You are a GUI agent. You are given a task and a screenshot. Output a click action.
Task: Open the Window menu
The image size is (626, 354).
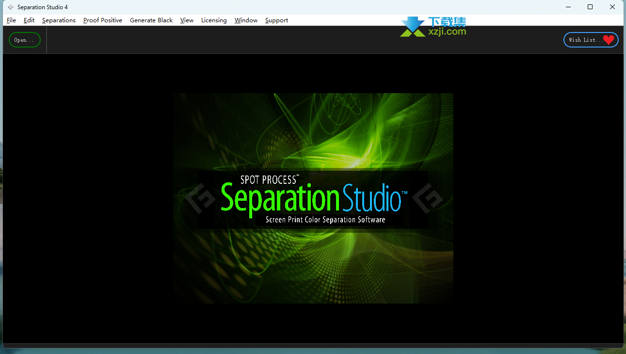coord(246,20)
